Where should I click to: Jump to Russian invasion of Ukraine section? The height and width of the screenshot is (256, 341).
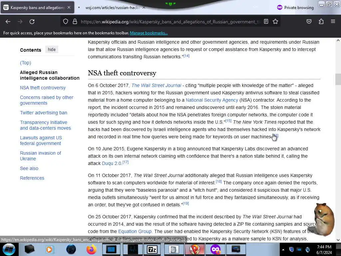point(40,156)
